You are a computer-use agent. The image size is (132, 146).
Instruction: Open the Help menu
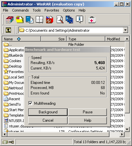82,10
